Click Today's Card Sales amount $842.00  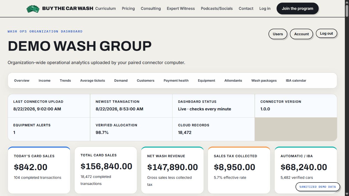pyautogui.click(x=31, y=167)
